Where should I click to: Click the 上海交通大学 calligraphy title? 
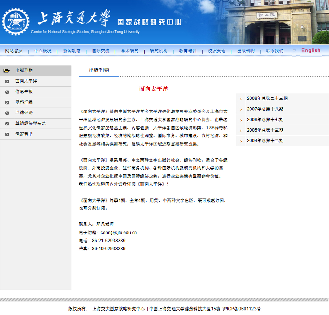pos(74,18)
